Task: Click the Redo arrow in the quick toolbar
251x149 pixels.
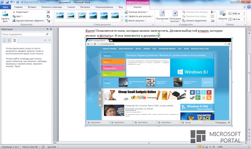Action: click(x=18, y=2)
